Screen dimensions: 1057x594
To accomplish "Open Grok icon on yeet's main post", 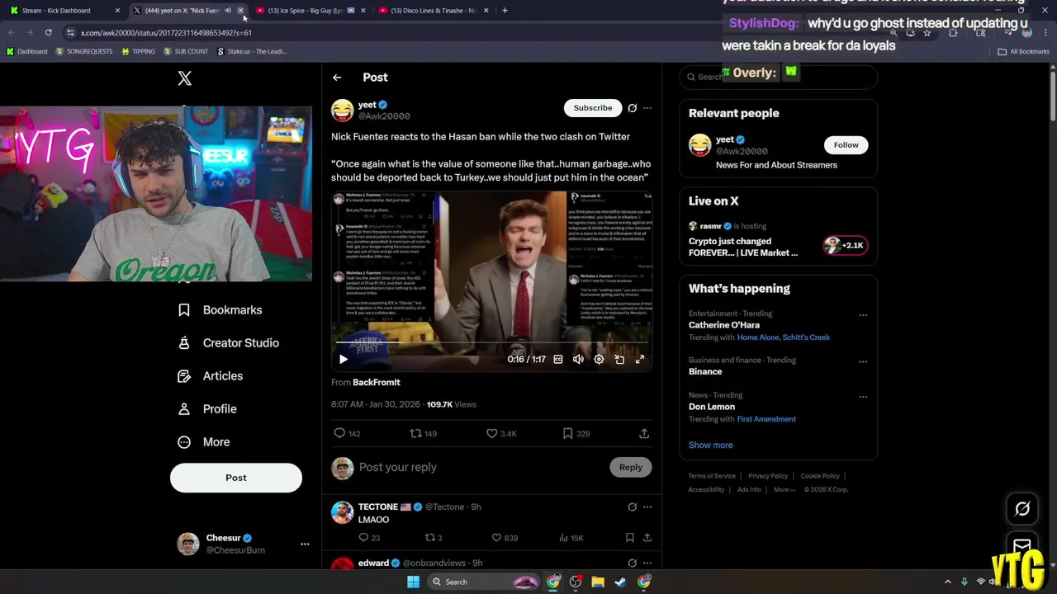I will [x=632, y=108].
